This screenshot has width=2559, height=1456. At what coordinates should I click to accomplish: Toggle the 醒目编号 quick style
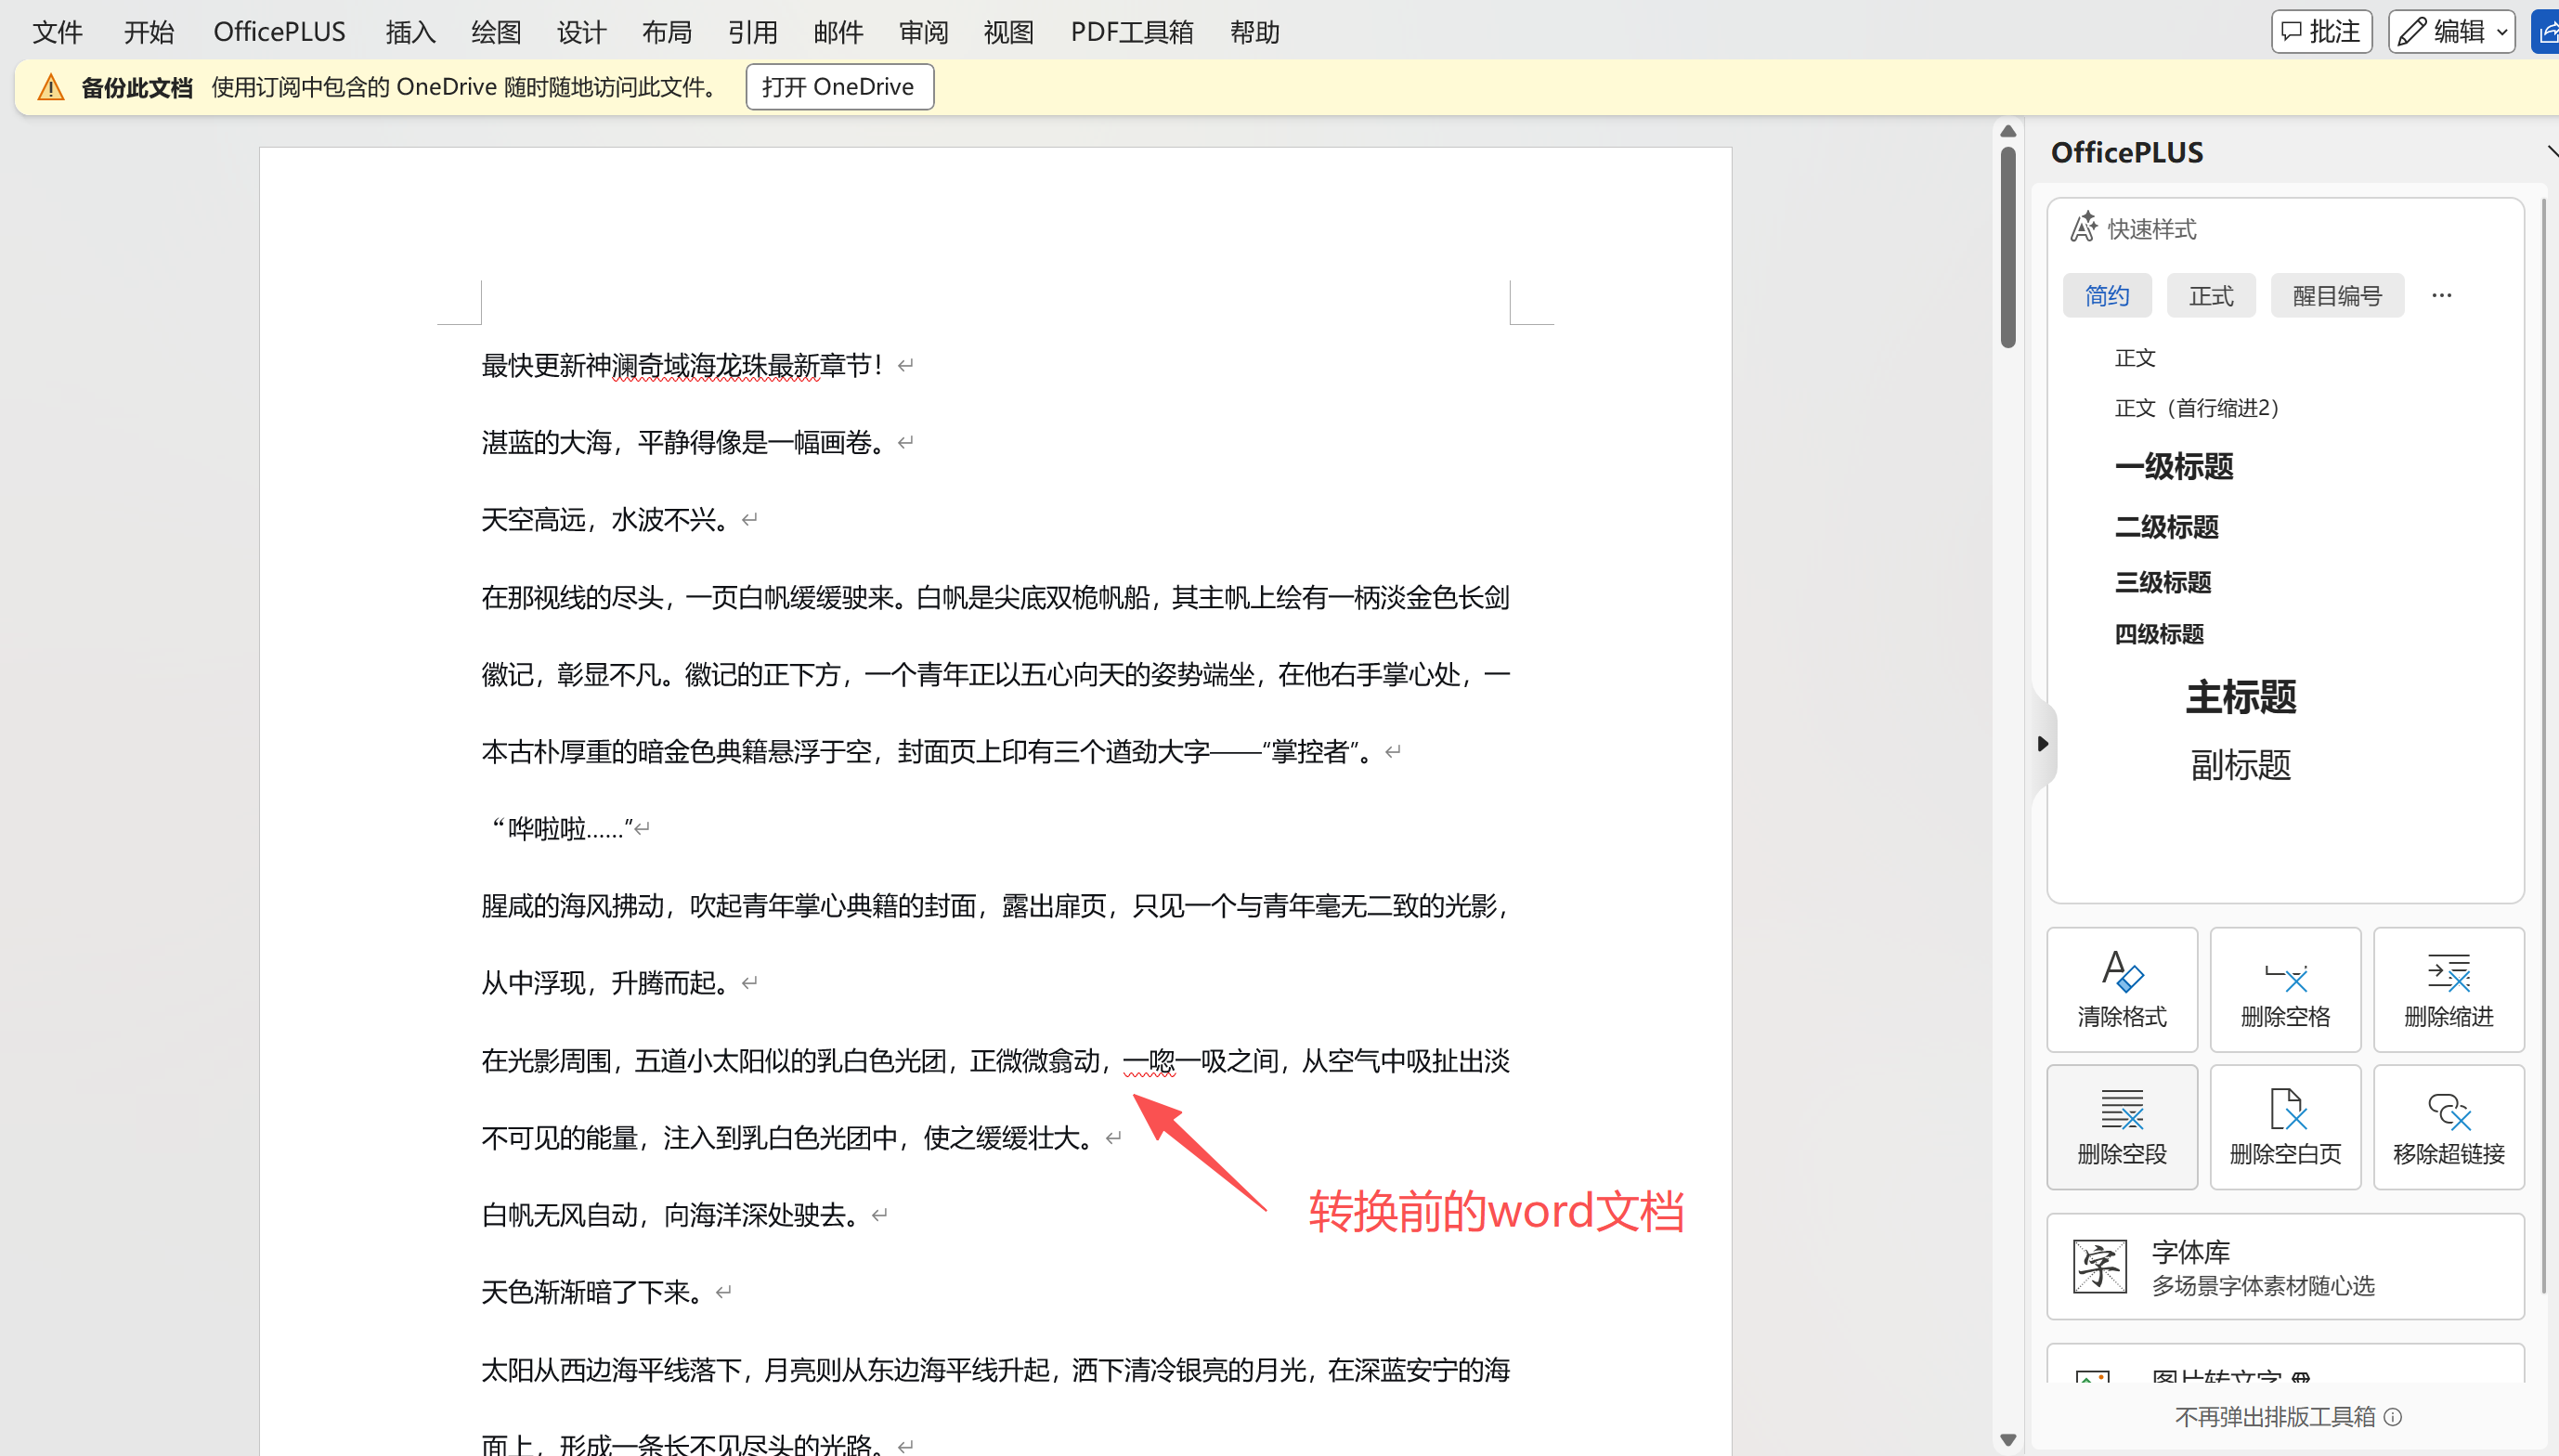(2337, 294)
